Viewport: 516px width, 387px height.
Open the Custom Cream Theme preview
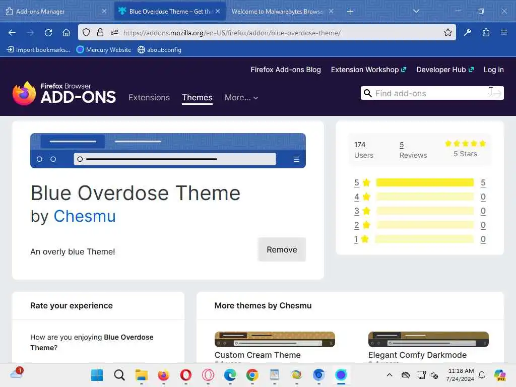pos(275,339)
